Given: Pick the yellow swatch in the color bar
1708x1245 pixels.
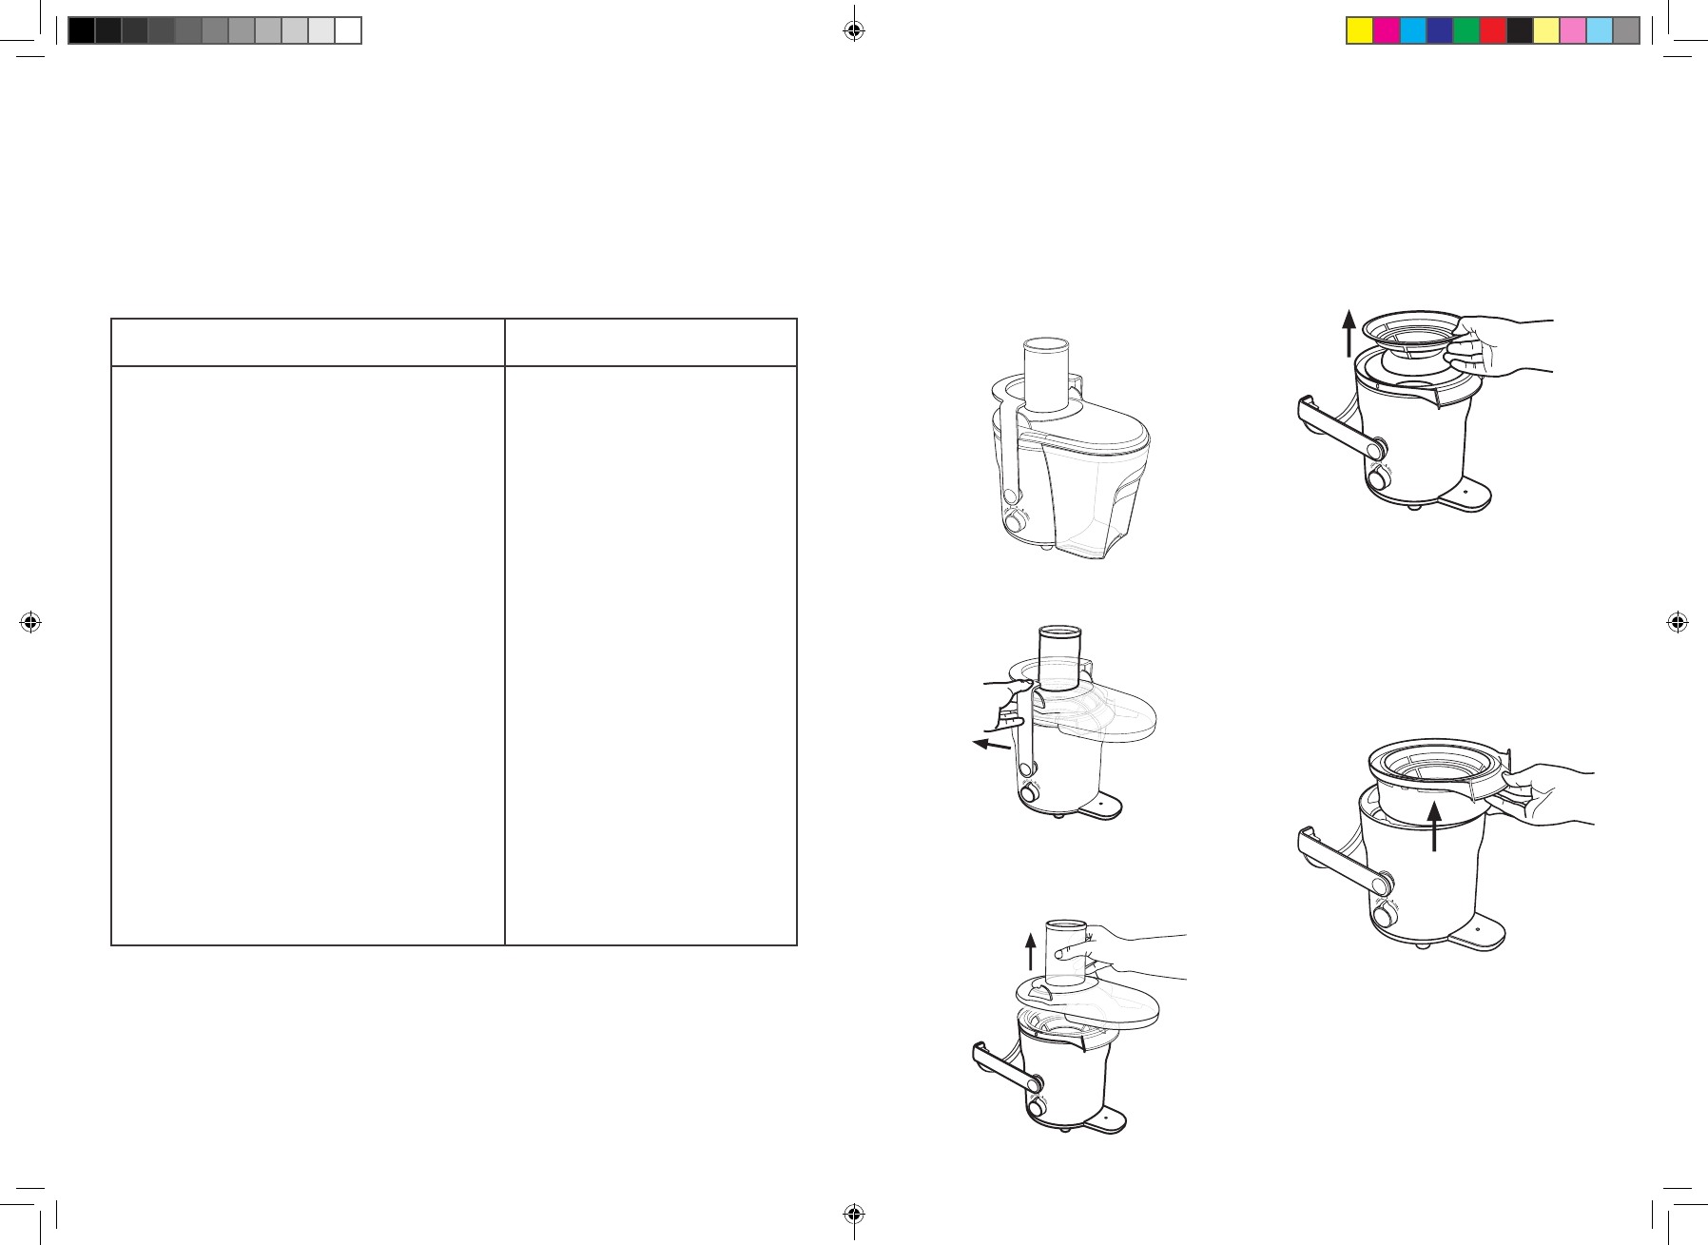Looking at the screenshot, I should (x=1360, y=31).
